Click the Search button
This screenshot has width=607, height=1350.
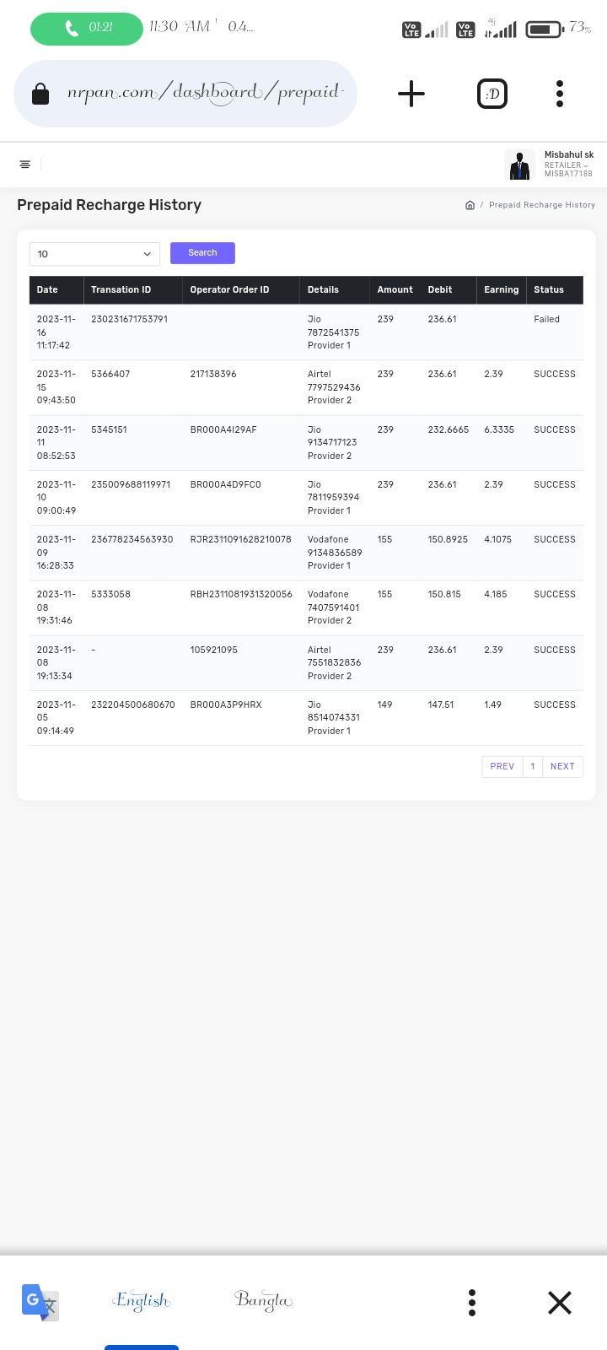(202, 253)
